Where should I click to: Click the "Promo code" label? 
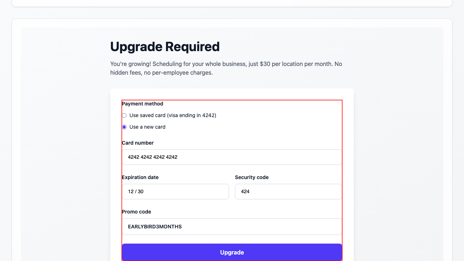[x=137, y=212]
